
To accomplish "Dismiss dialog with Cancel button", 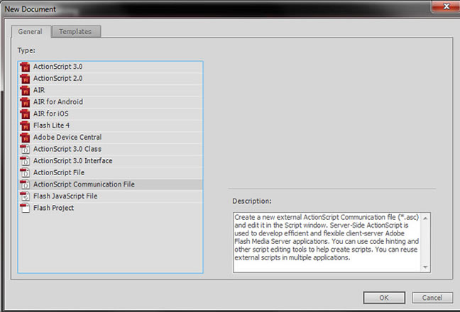I will pyautogui.click(x=432, y=298).
